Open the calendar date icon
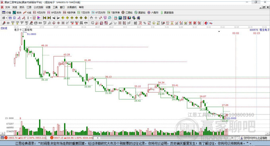270x146 pixels. (x=115, y=18)
